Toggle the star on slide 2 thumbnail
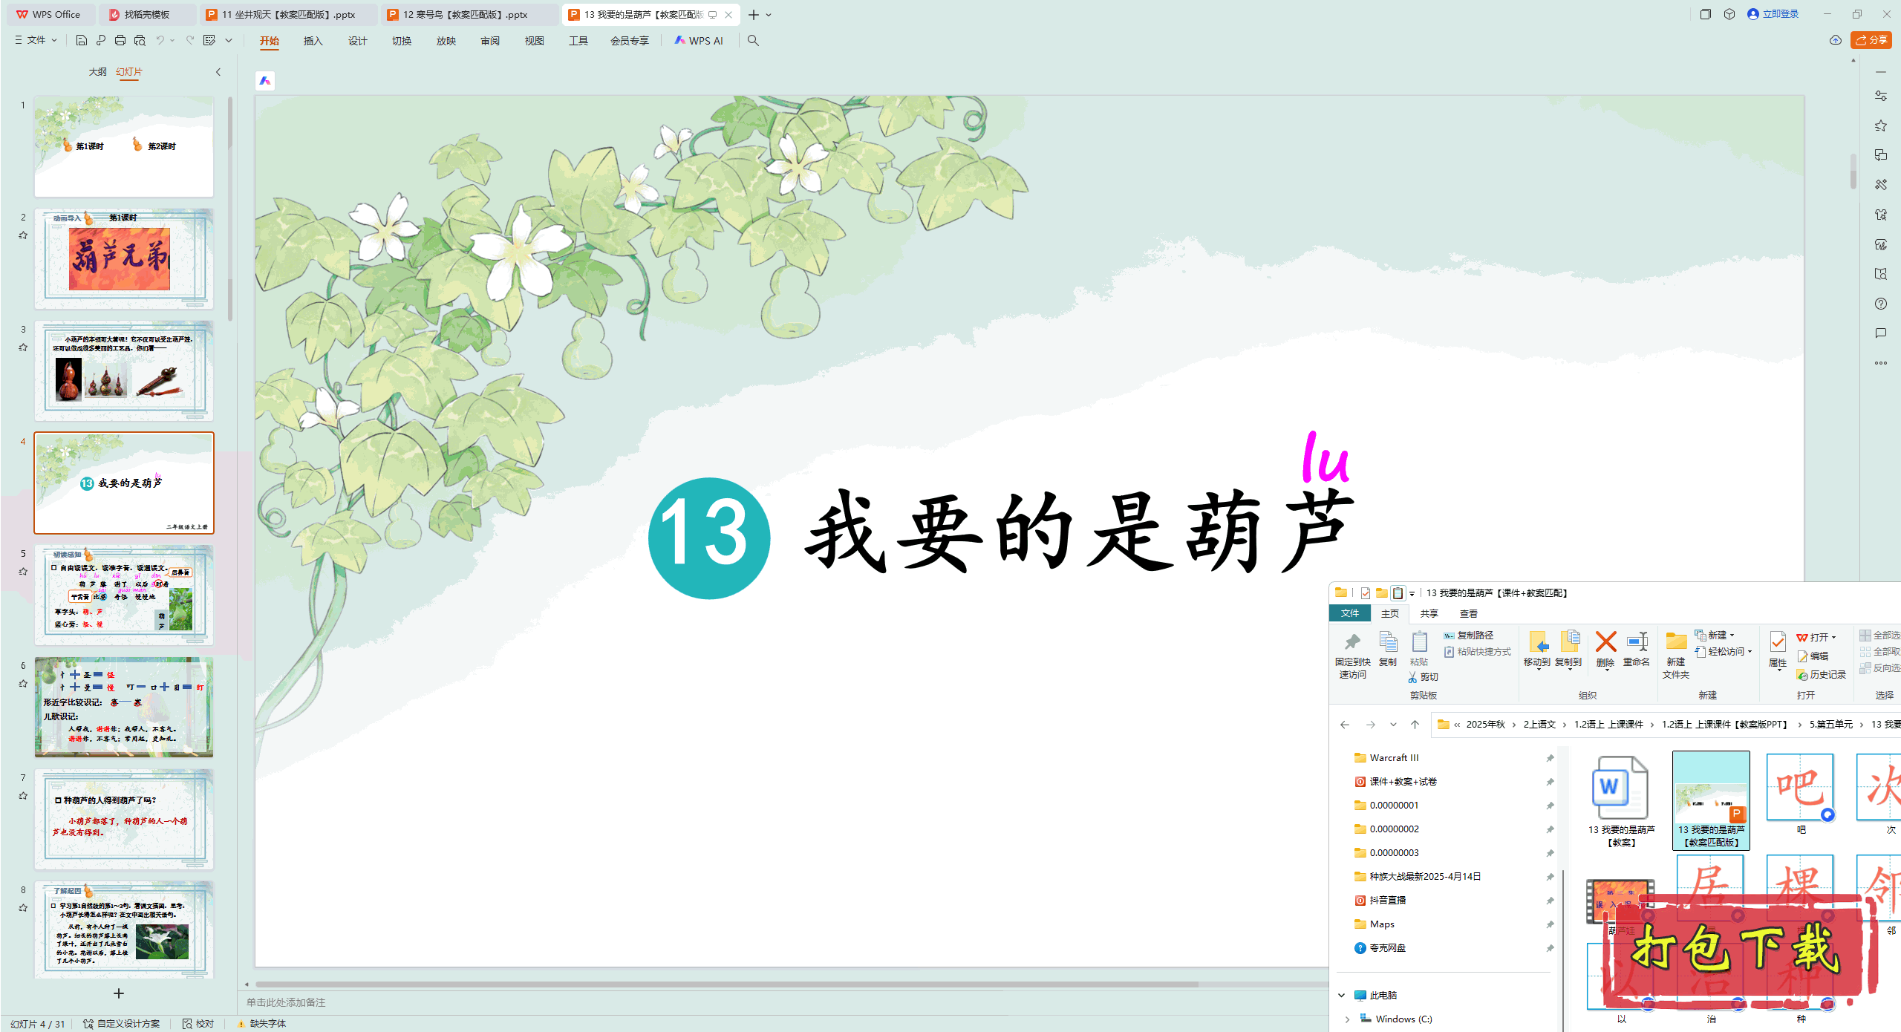This screenshot has height=1032, width=1901. click(23, 235)
